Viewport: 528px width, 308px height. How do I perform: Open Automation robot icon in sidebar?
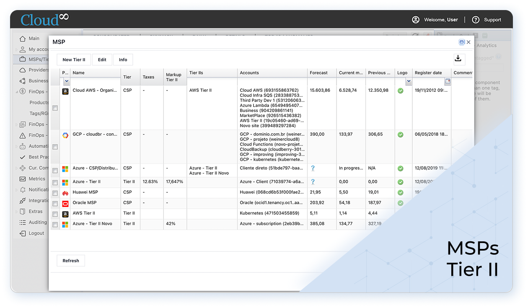click(x=23, y=146)
